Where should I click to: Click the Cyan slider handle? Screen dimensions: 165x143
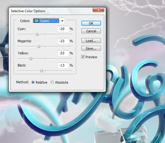point(37,34)
